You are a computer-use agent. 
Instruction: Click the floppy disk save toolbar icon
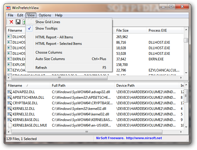click(18, 22)
